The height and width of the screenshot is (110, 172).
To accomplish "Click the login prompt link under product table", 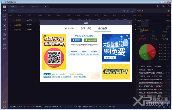I will pyautogui.click(x=84, y=54).
